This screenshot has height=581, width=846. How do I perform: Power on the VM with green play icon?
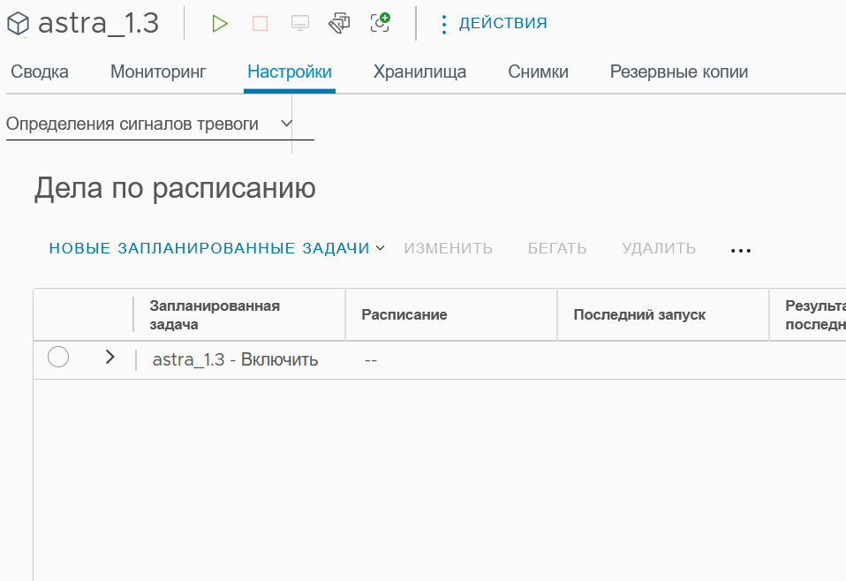220,23
